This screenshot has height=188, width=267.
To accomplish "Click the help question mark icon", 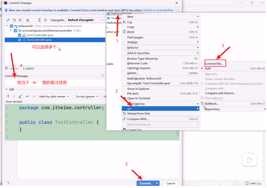I will pyautogui.click(x=8, y=183).
